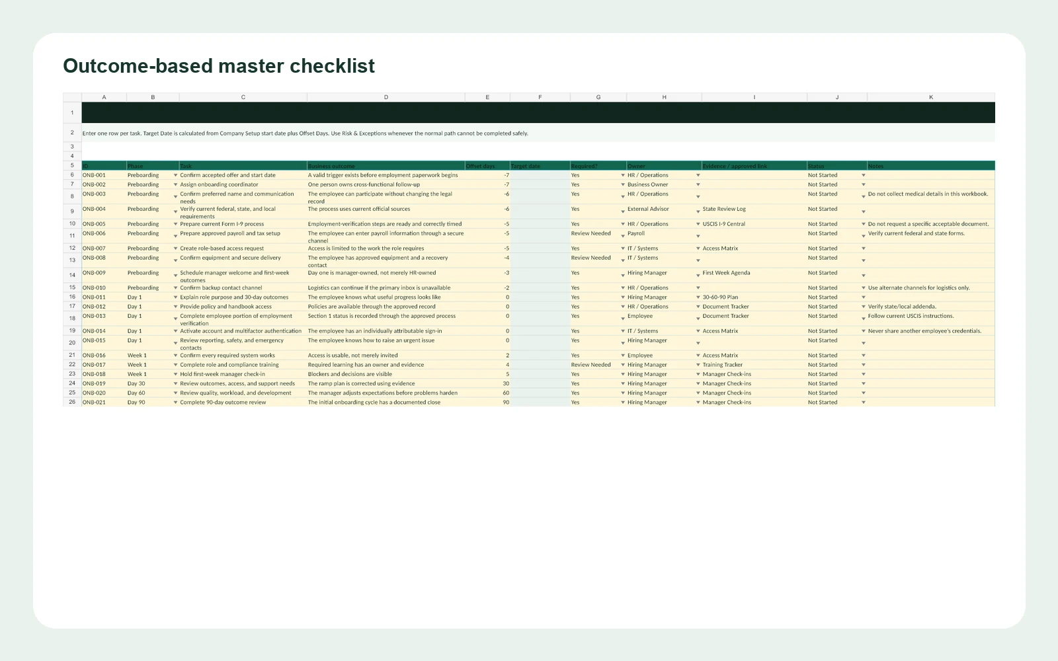The image size is (1058, 661).
Task: Open Owner dropdown arrow for Payroll
Action: [x=698, y=236]
